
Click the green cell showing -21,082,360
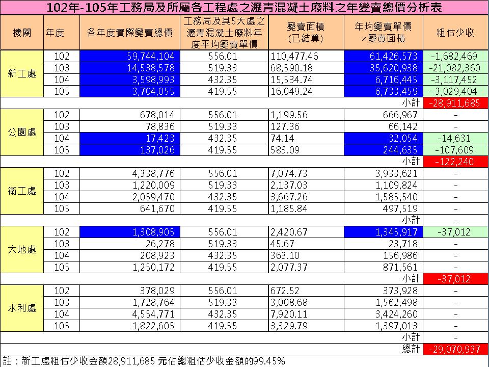455,67
